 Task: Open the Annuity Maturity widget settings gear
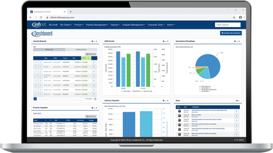pyautogui.click(x=92, y=41)
